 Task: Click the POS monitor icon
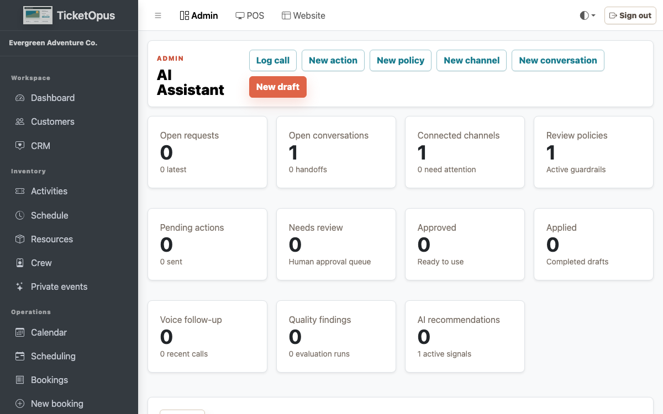tap(240, 15)
